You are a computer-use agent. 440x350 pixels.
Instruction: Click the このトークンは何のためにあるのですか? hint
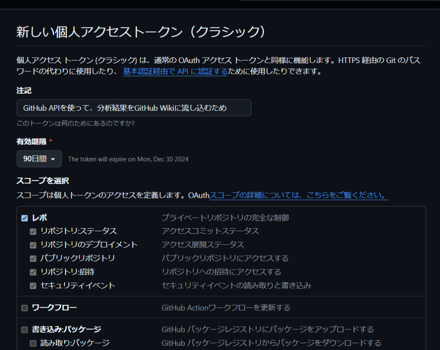[76, 123]
